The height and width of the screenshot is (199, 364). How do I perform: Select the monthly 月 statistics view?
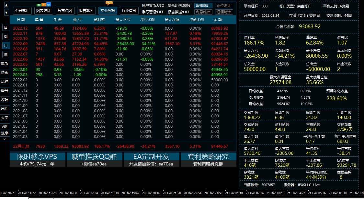point(6,45)
